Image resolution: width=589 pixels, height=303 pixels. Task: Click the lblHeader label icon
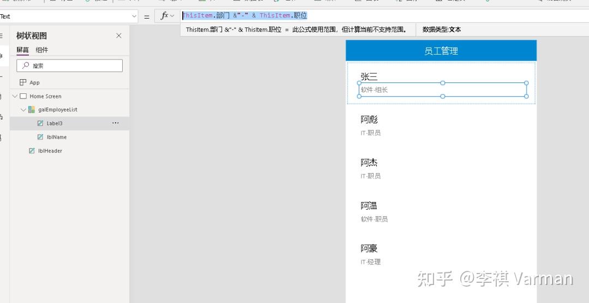point(32,151)
